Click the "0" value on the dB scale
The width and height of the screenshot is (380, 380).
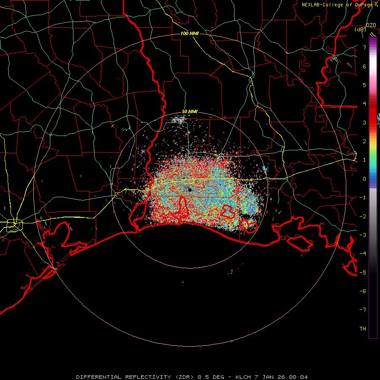point(364,179)
